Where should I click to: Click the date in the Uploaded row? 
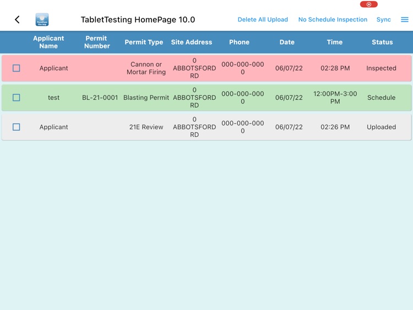click(289, 127)
